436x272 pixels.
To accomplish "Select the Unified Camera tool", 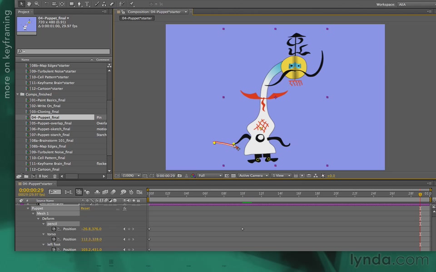I will click(x=54, y=4).
